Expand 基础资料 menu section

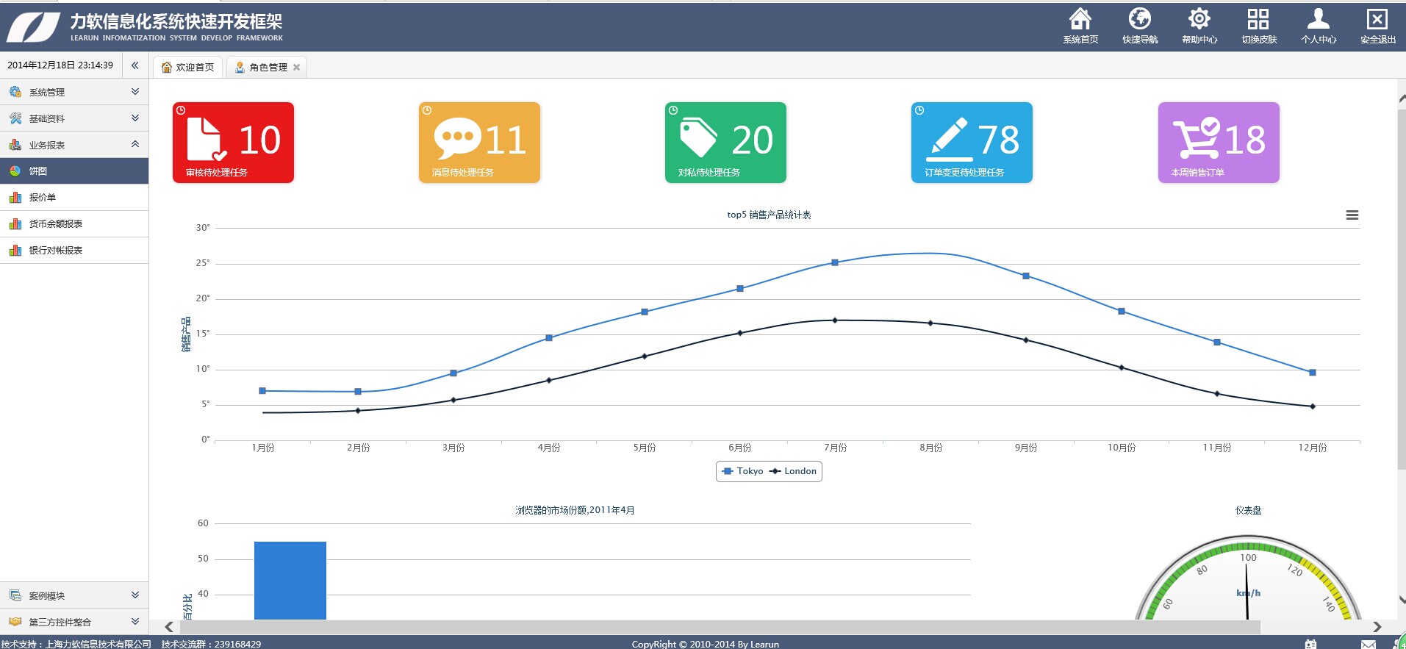click(74, 118)
